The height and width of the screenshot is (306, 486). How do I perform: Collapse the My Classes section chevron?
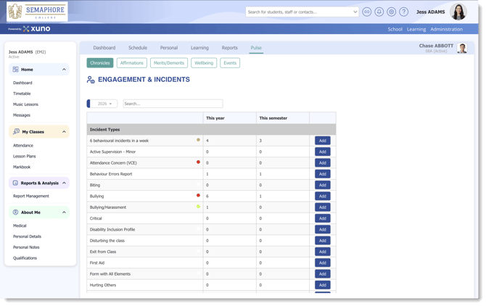click(x=64, y=132)
